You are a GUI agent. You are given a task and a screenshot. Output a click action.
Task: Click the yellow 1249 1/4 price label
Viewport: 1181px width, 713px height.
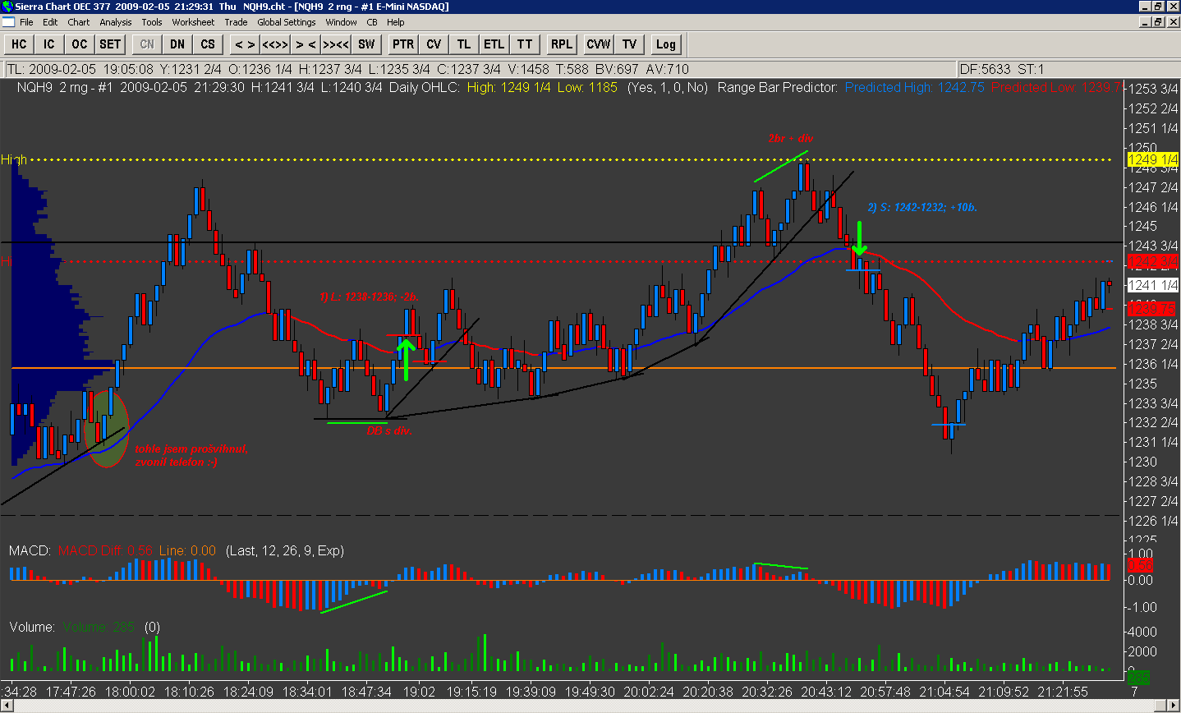coord(1152,159)
